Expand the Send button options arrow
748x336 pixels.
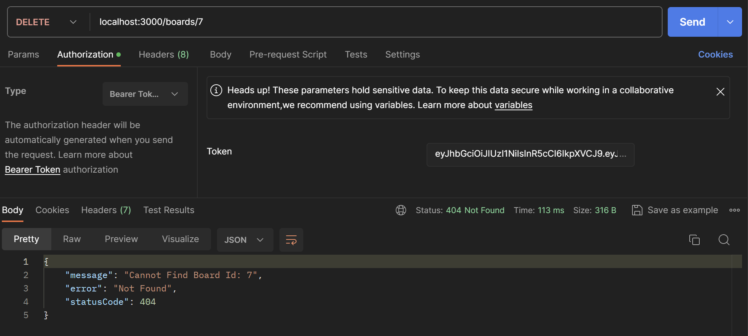coord(730,22)
